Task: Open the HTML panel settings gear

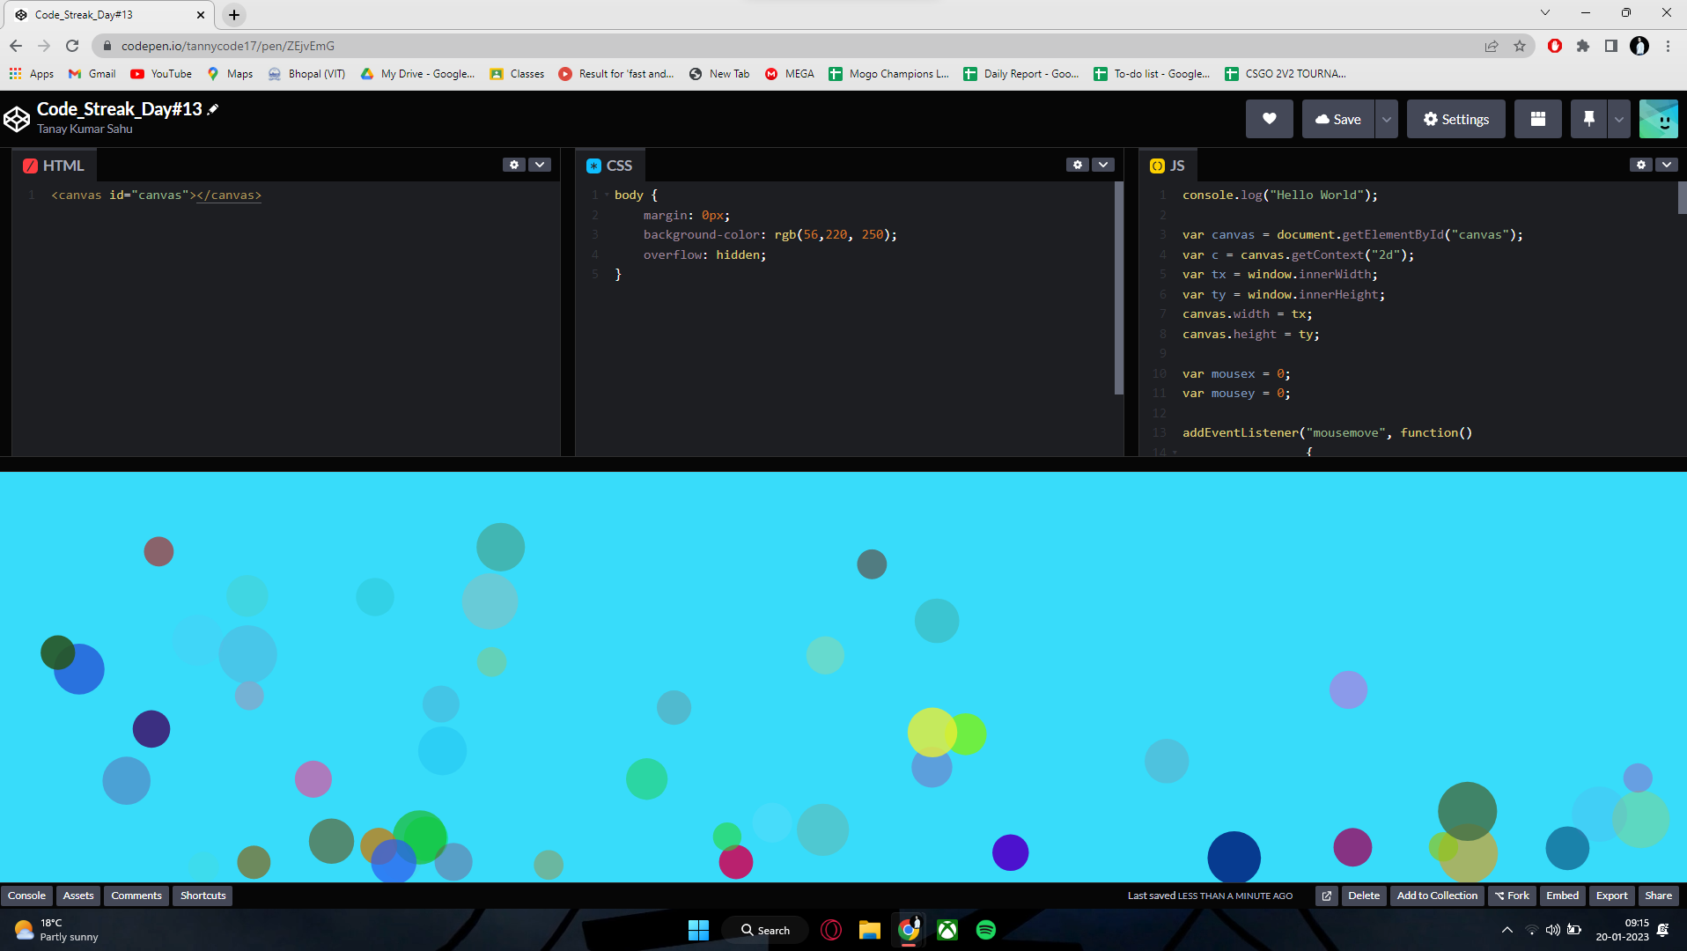Action: [x=514, y=165]
